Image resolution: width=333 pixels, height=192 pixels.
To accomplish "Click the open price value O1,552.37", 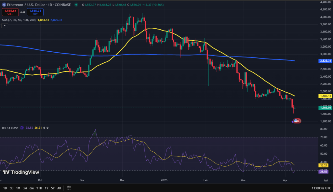I will (x=89, y=5).
